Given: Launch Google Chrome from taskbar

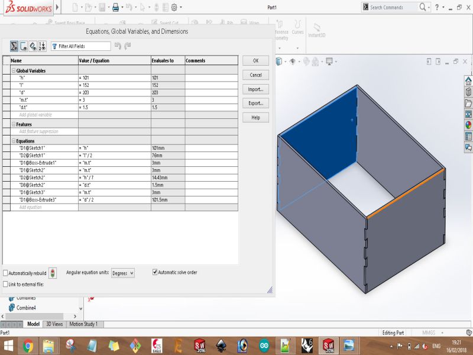Looking at the screenshot, I should pos(28,346).
